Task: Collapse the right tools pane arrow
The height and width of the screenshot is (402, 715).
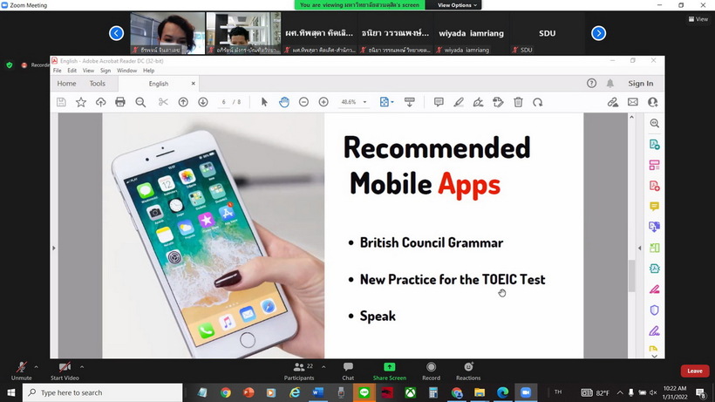Action: tap(640, 248)
